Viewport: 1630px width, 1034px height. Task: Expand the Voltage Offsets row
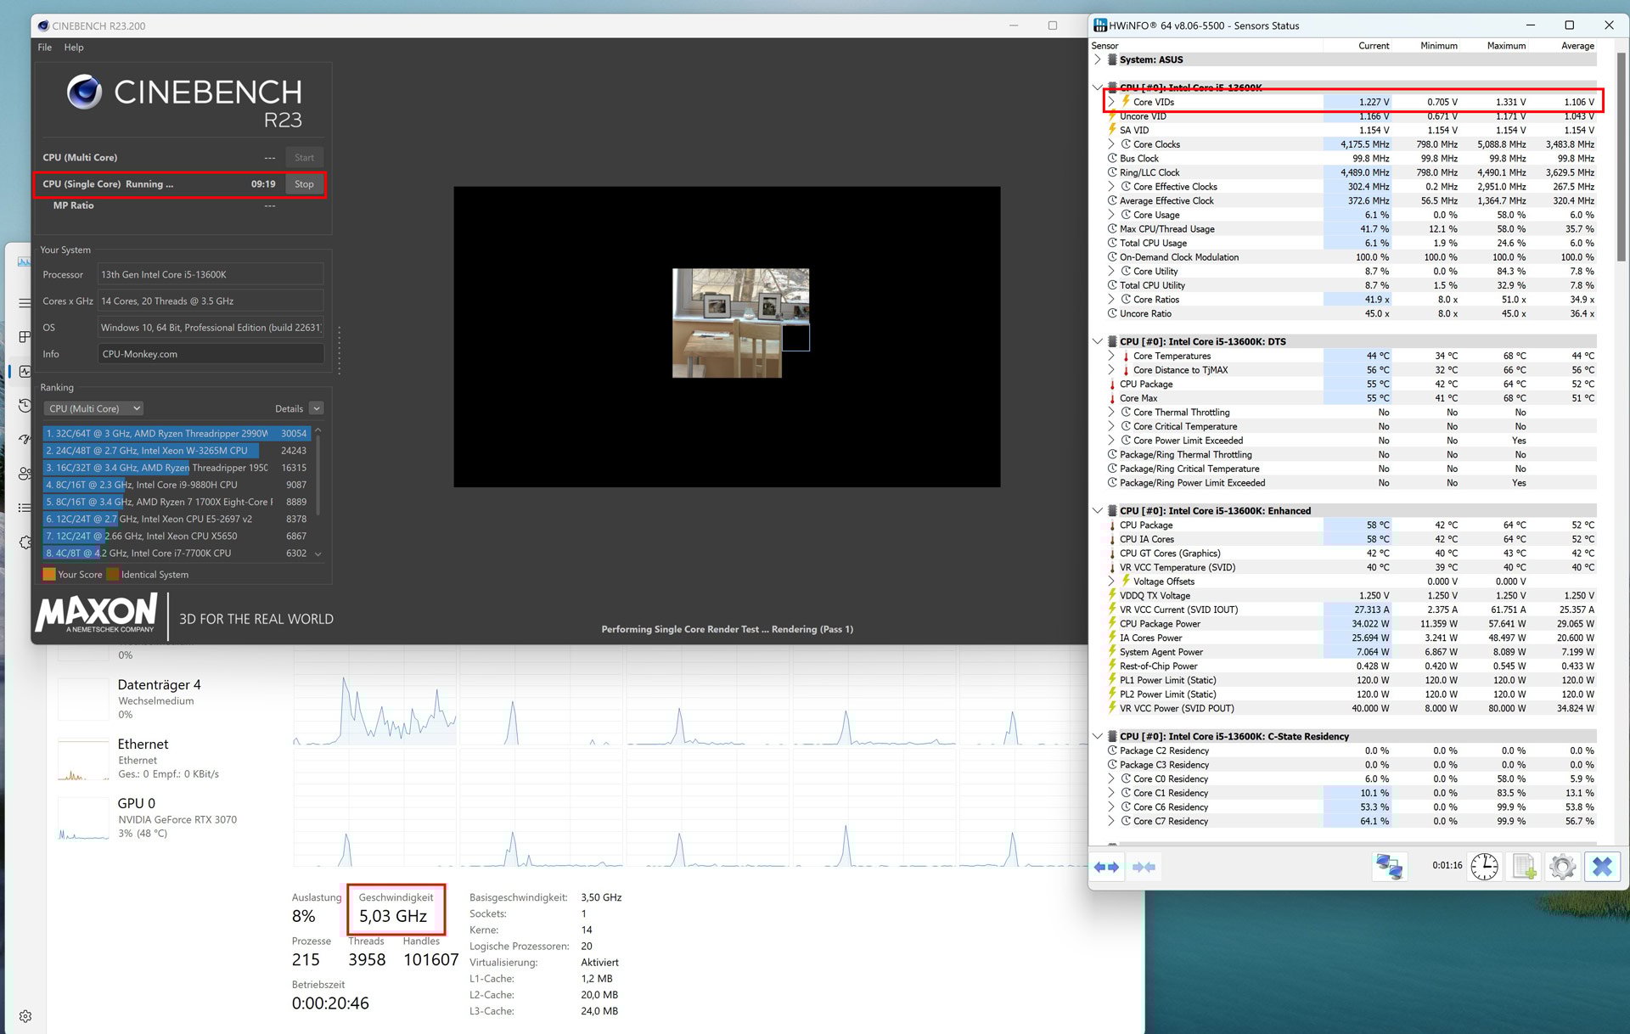tap(1110, 582)
